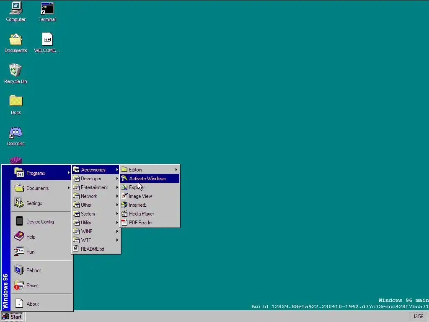This screenshot has width=429, height=322.
Task: Select the Doordisc shortcut icon
Action: click(x=16, y=132)
